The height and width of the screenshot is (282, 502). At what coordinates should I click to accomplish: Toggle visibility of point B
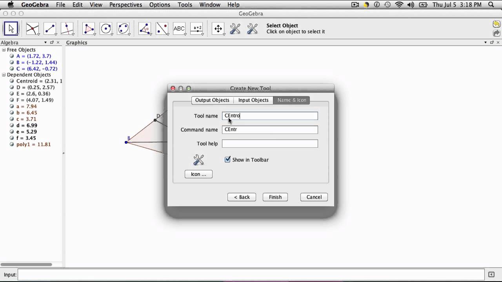click(12, 62)
